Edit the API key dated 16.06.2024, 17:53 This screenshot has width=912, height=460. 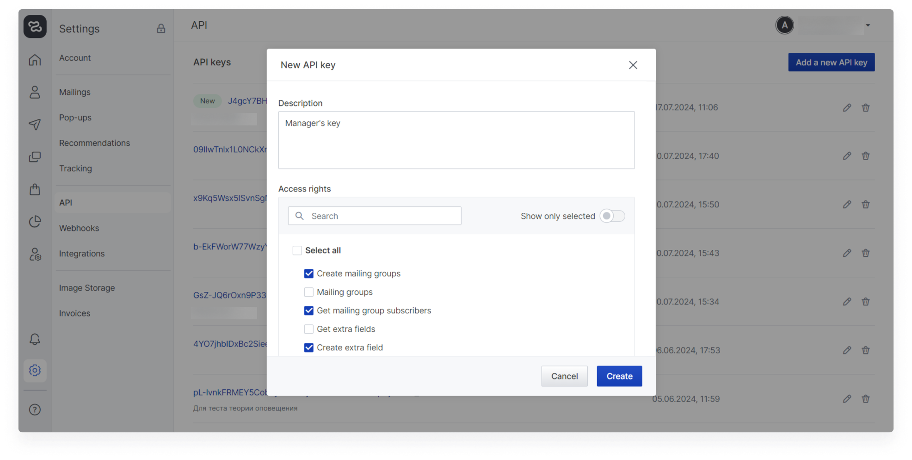pos(847,350)
